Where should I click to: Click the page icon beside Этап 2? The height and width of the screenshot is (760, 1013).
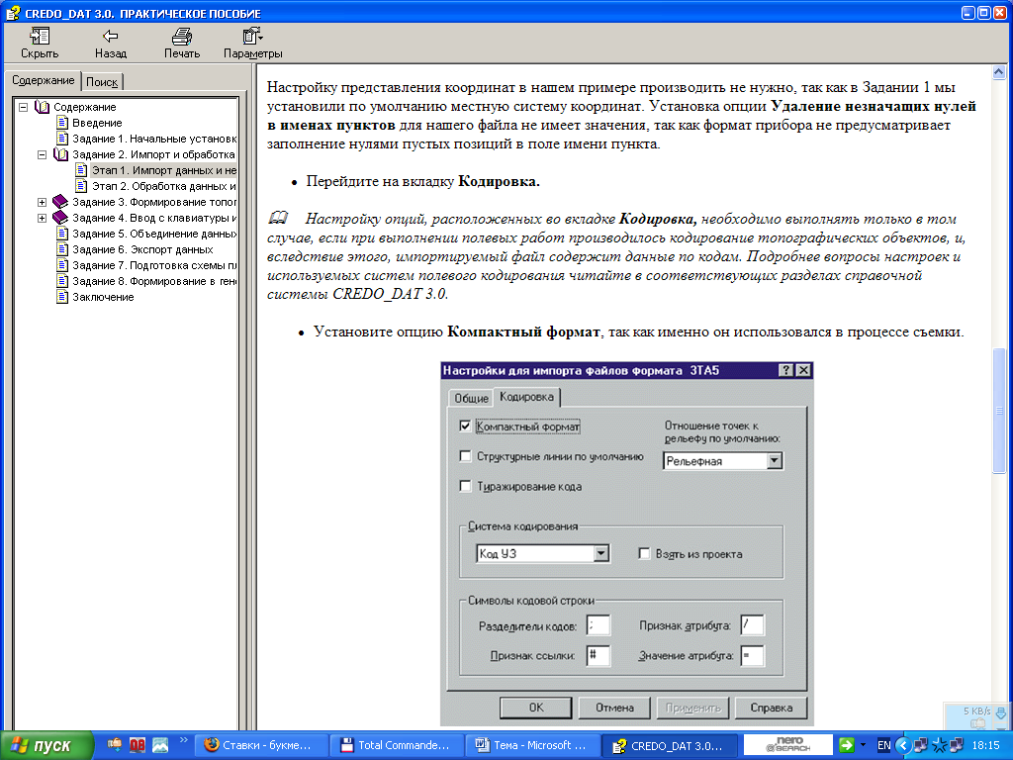pyautogui.click(x=81, y=186)
